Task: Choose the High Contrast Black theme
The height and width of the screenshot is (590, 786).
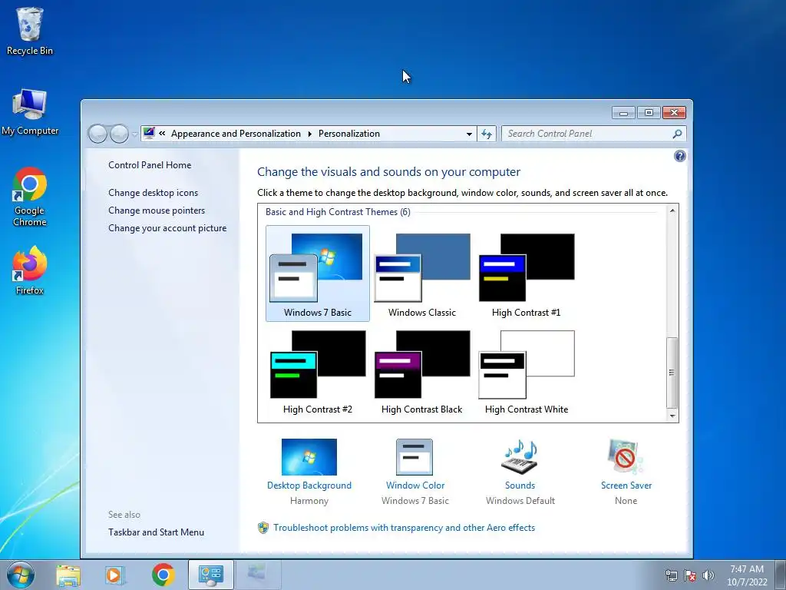Action: [x=422, y=371]
